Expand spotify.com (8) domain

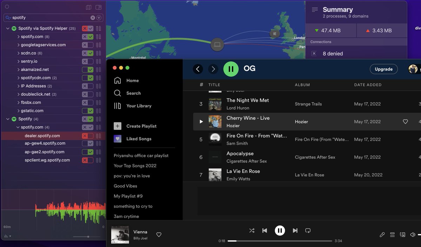point(19,37)
